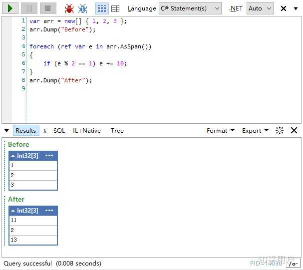303x270 pixels.
Task: Switch results to rich text view
Action: [x=102, y=8]
